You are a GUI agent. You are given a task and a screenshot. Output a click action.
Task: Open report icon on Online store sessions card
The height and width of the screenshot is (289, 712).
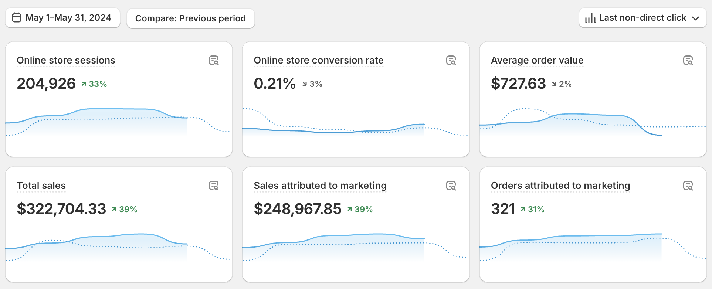click(214, 60)
